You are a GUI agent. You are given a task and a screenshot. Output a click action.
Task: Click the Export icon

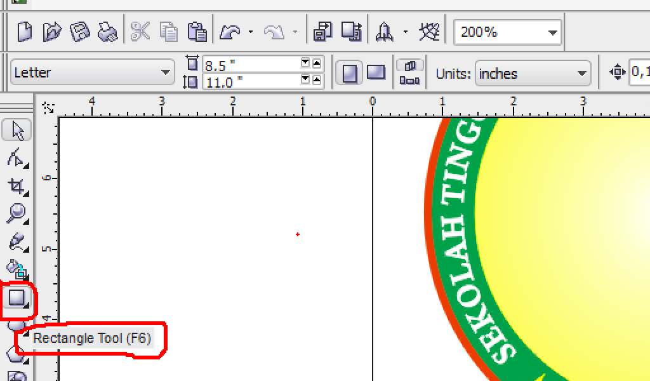coord(352,32)
